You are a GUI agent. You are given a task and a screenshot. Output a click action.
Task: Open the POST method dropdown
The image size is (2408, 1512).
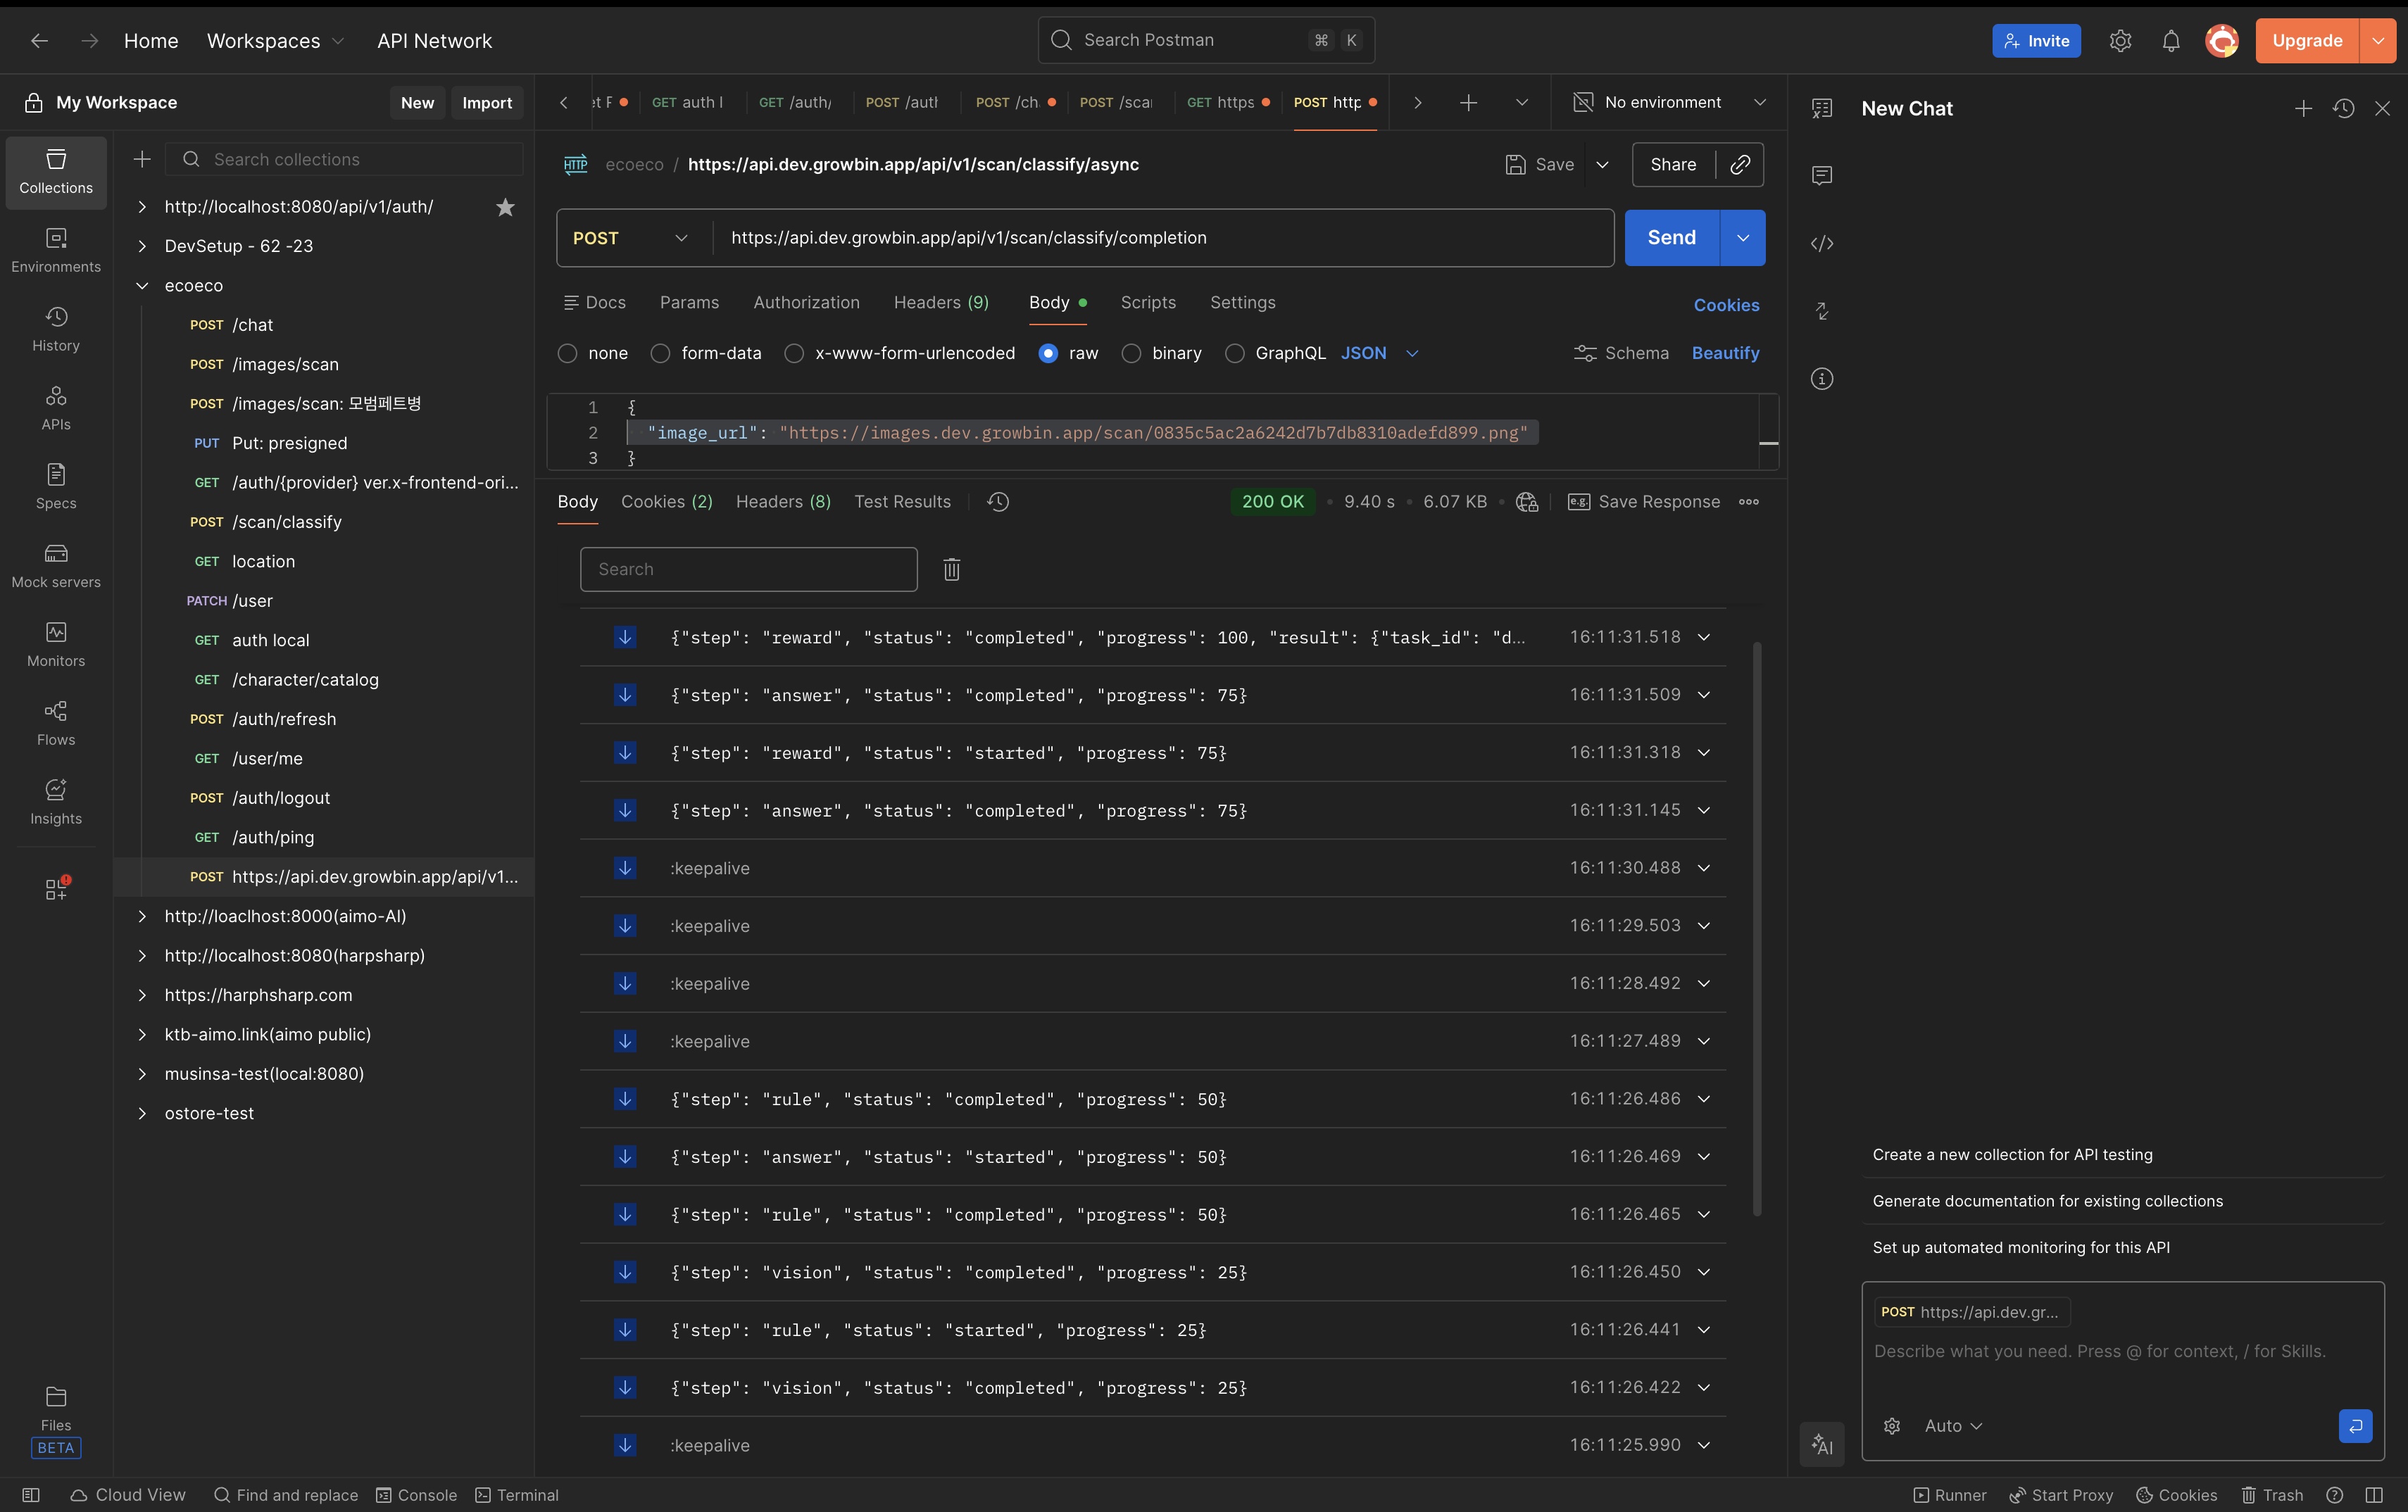[631, 238]
